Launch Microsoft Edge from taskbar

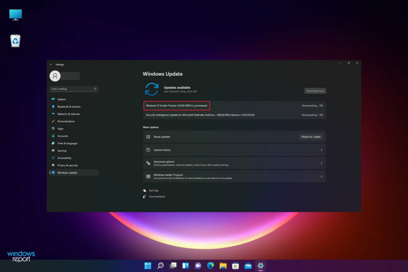pyautogui.click(x=210, y=266)
